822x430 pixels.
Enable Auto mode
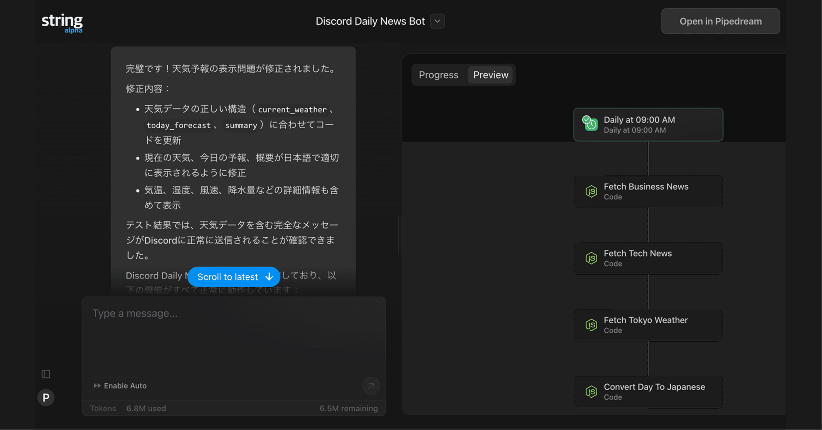tap(120, 386)
